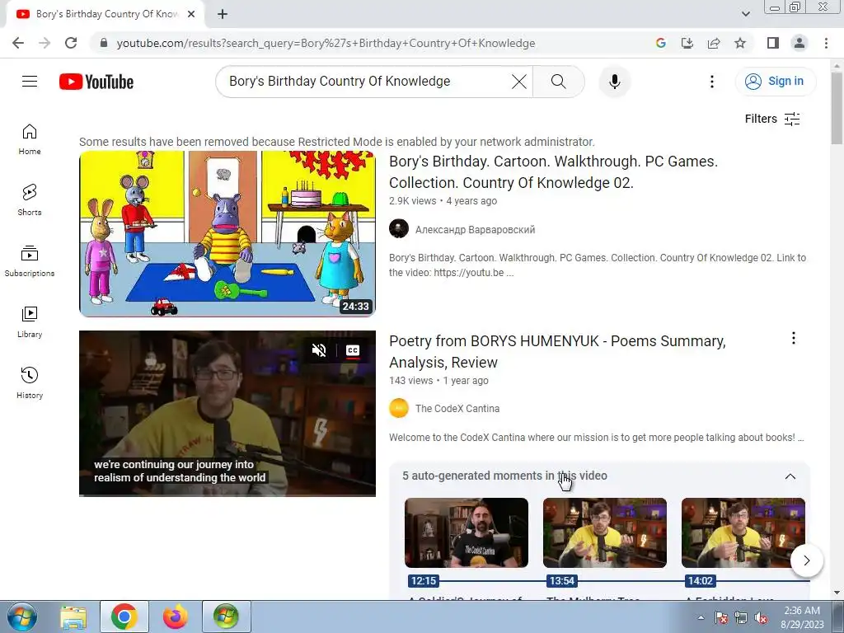Viewport: 844px width, 633px height.
Task: Close the Bory's Birthday tab
Action: pos(191,14)
